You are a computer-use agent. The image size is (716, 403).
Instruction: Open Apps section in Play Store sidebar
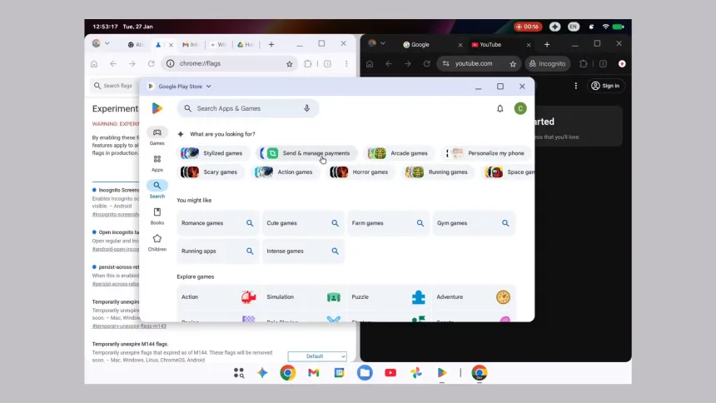157,163
